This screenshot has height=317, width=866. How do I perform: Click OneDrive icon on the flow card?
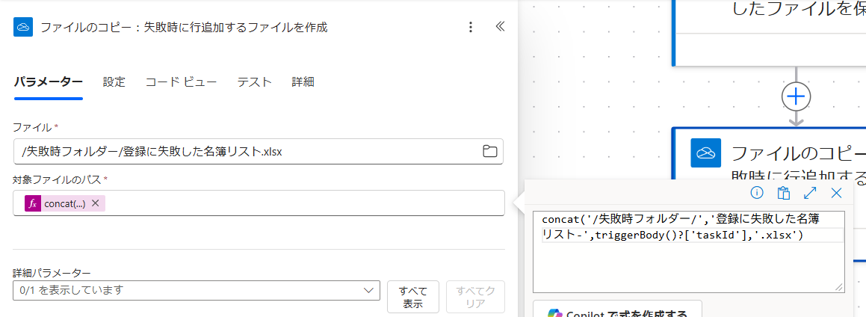tap(706, 153)
